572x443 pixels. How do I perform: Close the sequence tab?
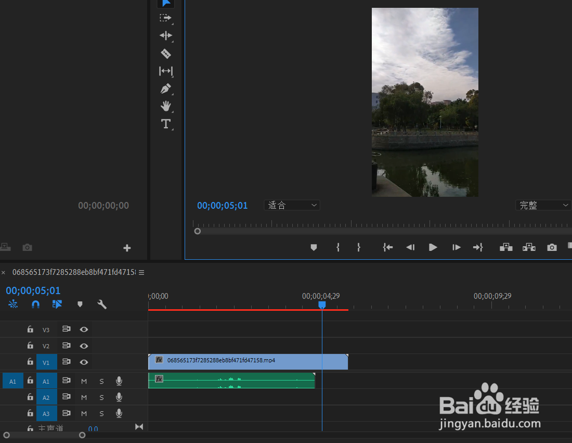(x=3, y=272)
